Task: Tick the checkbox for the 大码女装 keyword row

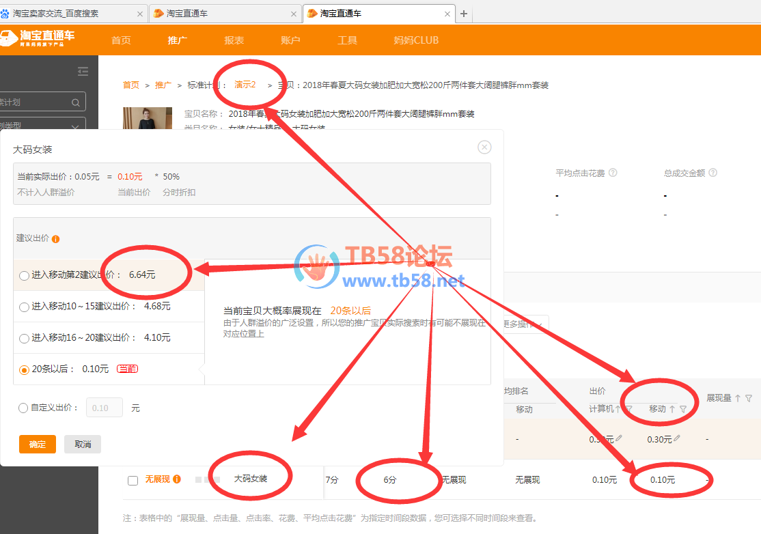Action: point(133,481)
